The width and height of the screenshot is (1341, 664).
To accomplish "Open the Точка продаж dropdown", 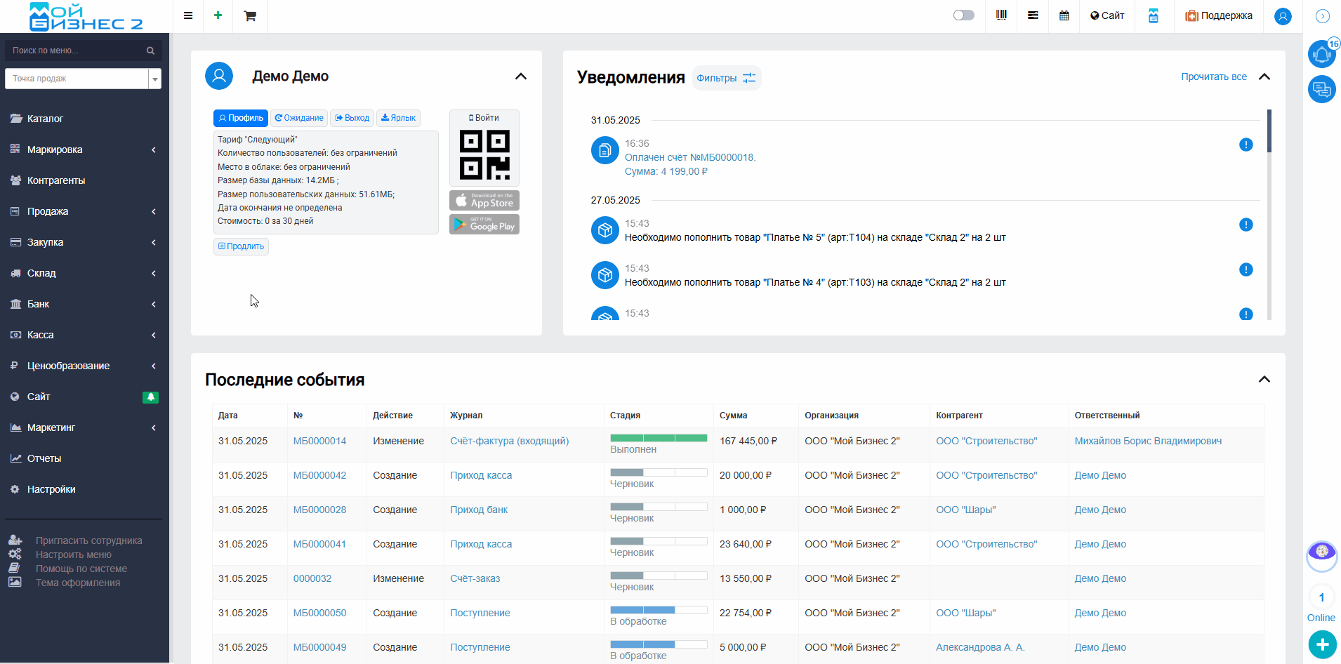I will (83, 79).
